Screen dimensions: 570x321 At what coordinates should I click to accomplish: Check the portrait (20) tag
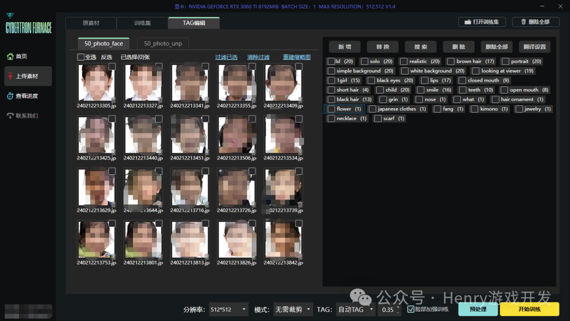tap(505, 61)
